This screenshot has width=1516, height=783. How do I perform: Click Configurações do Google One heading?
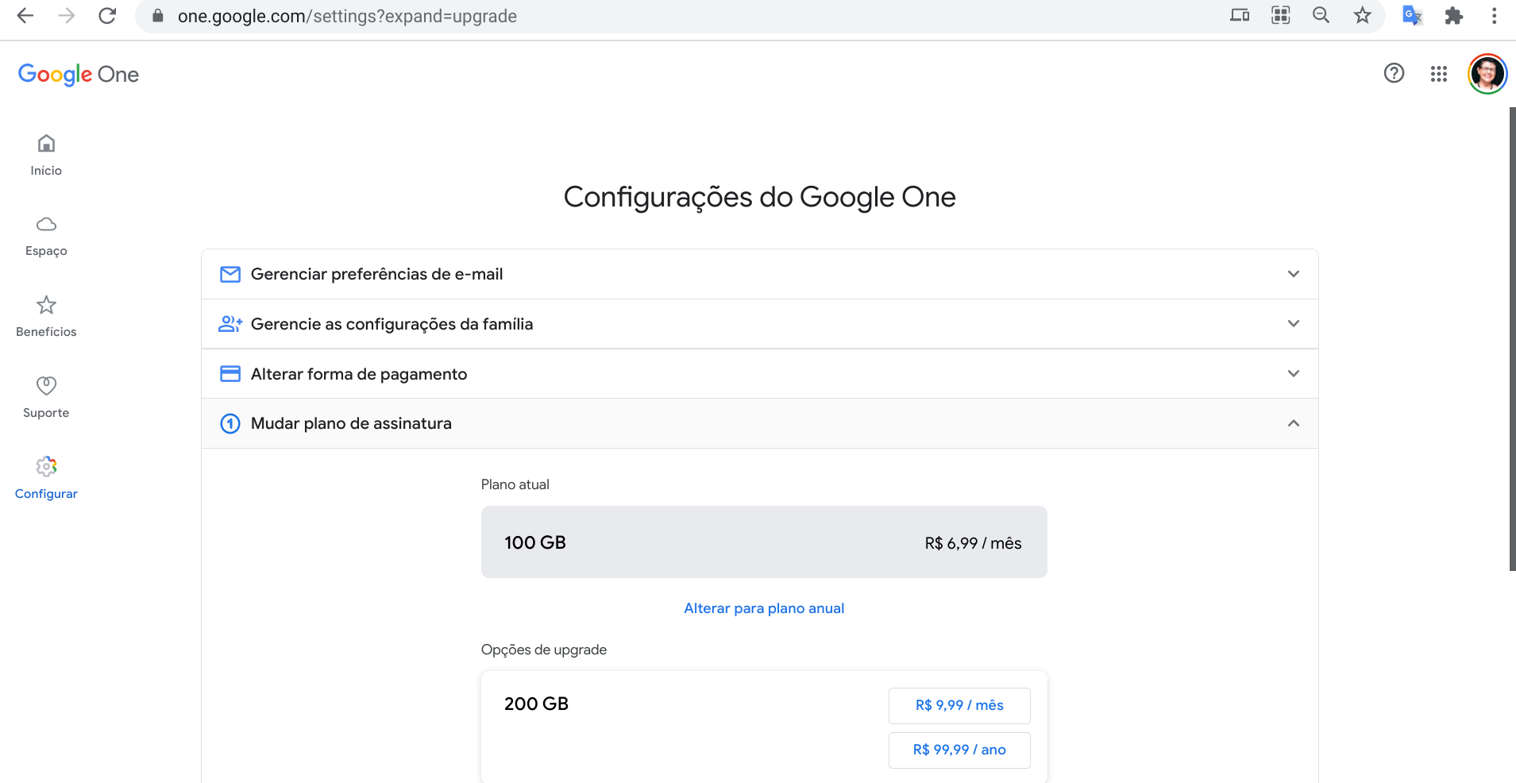759,197
